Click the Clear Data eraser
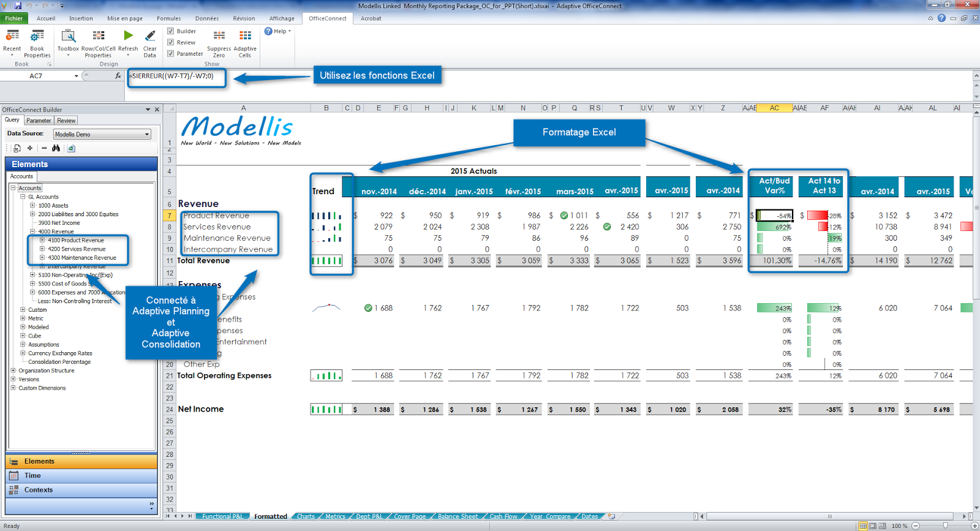This screenshot has width=980, height=531. 150,36
